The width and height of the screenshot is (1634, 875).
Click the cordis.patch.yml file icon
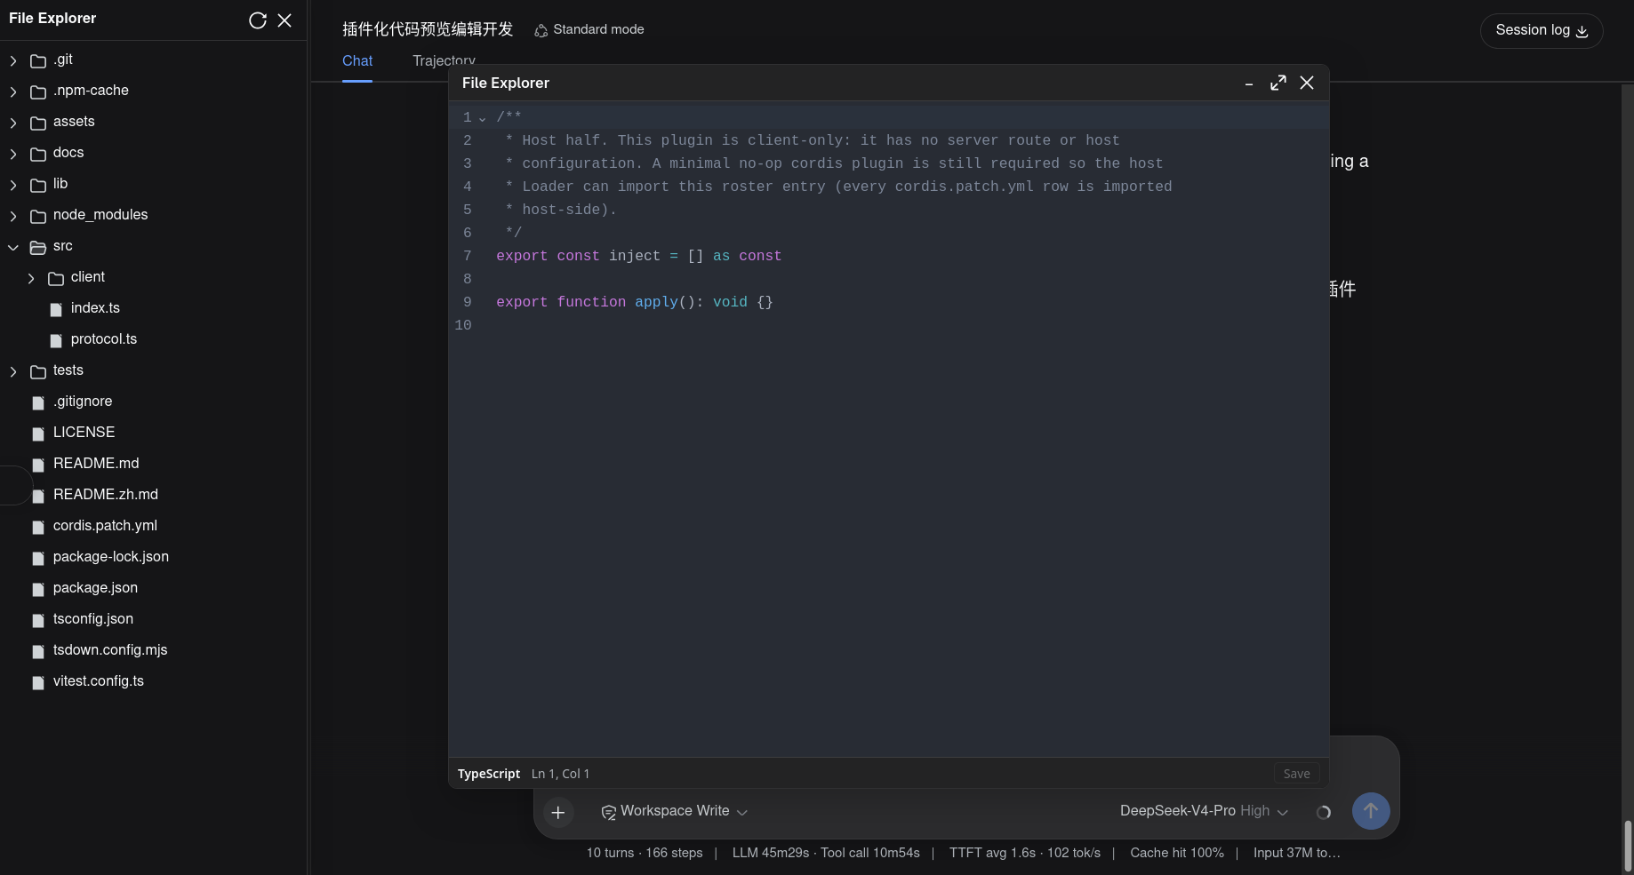coord(38,528)
